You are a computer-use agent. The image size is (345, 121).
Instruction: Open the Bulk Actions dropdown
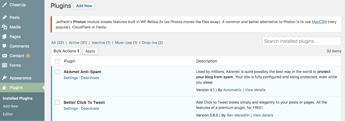[x=66, y=51]
